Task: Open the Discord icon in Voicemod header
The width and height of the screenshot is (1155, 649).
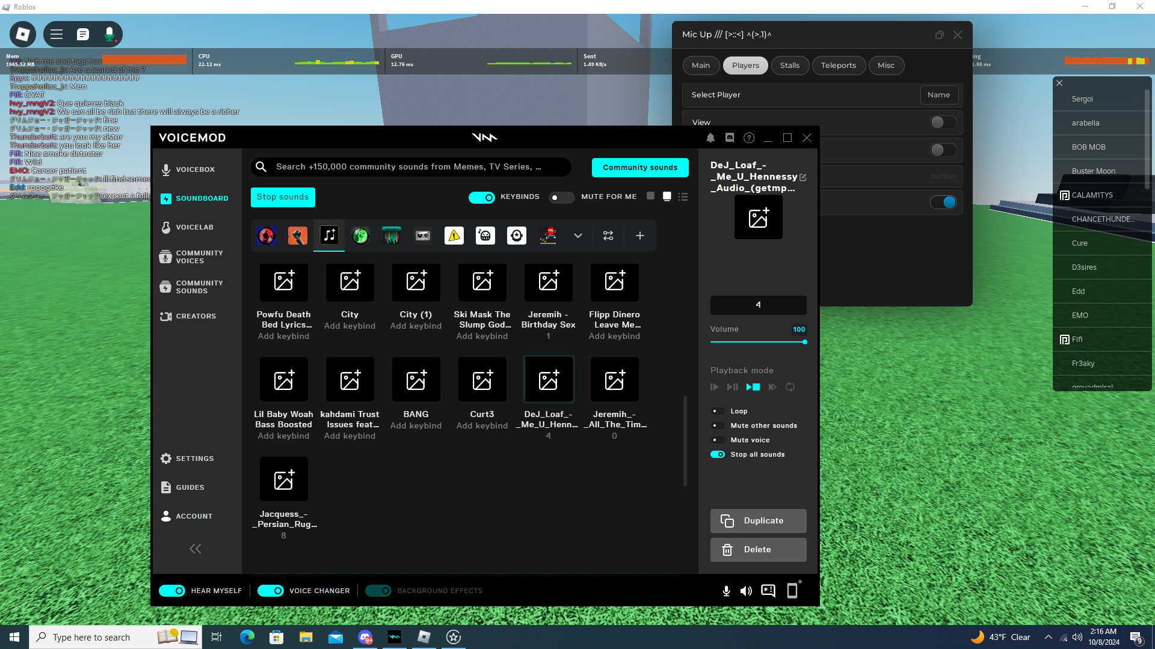Action: point(730,138)
